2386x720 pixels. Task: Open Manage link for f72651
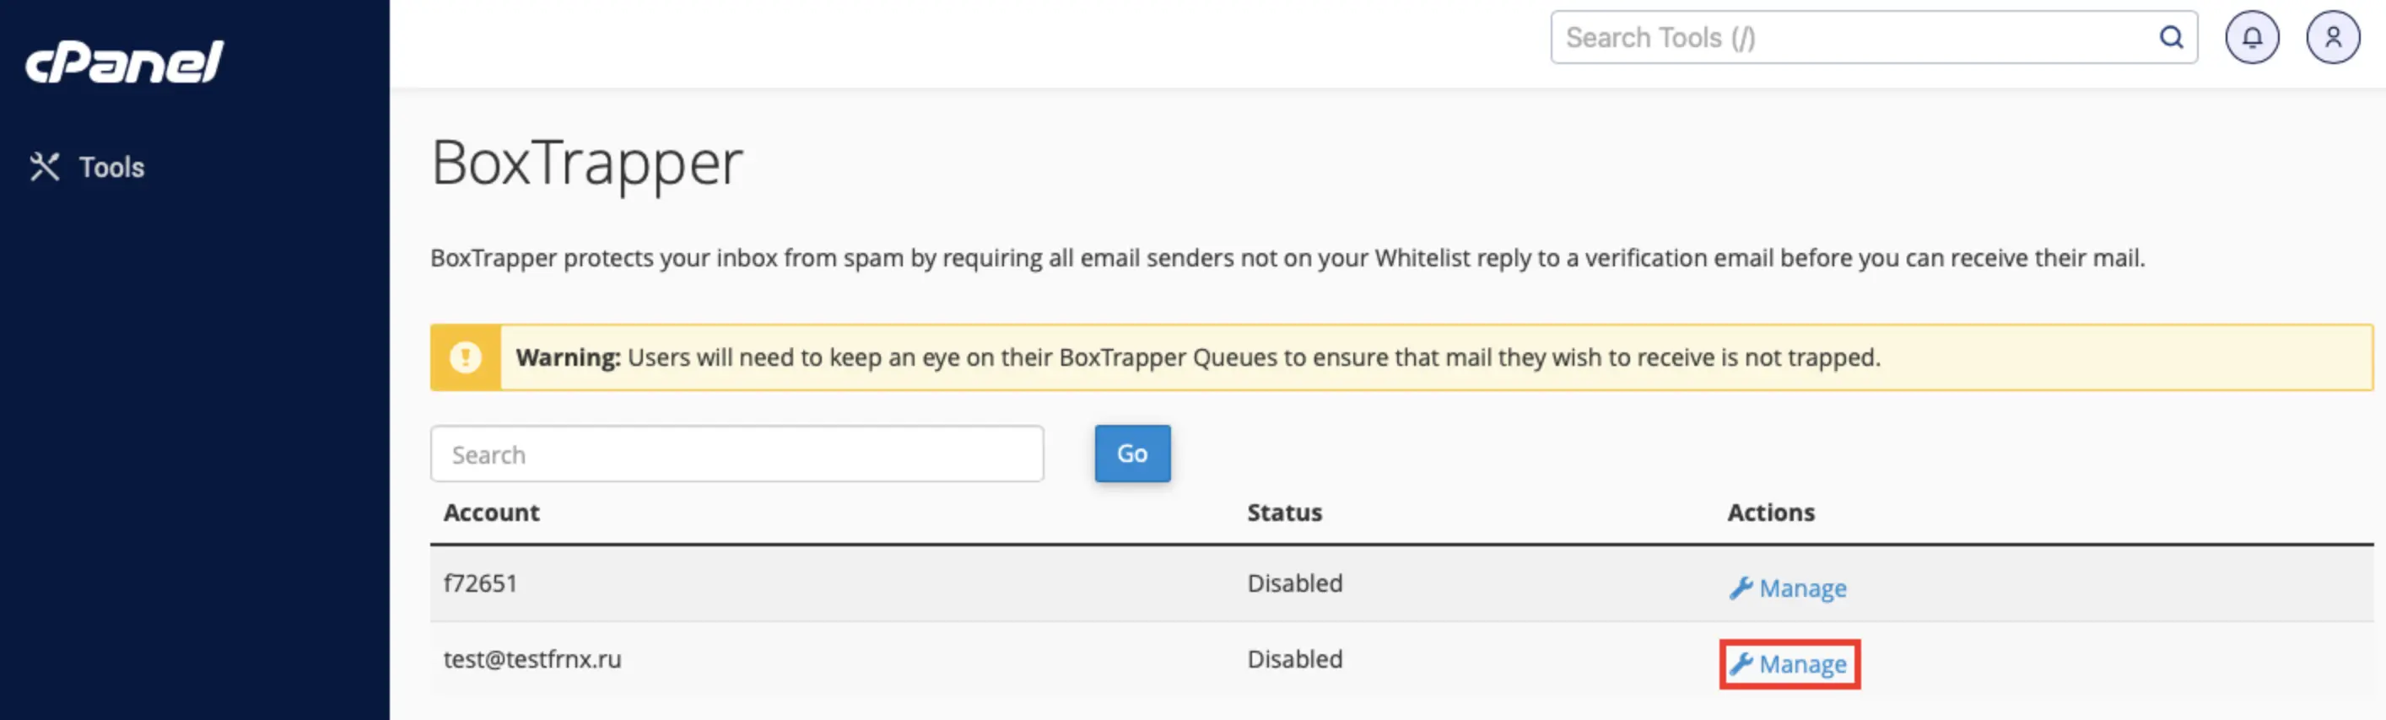[x=1788, y=588]
